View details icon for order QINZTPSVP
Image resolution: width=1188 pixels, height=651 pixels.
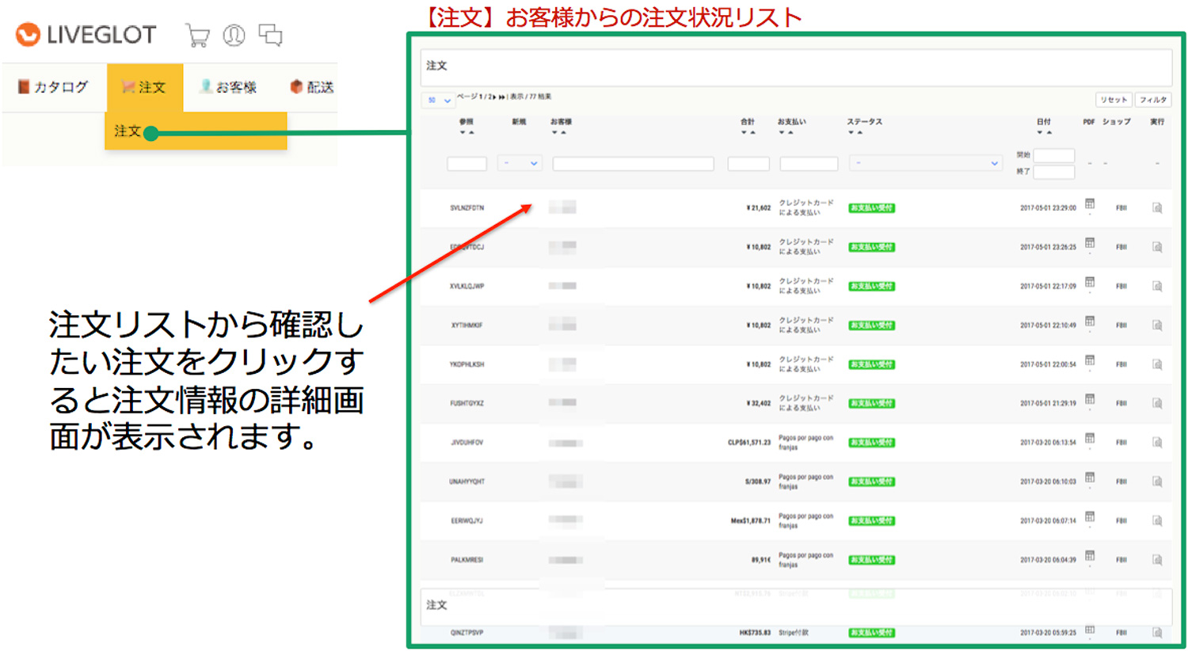[1157, 633]
